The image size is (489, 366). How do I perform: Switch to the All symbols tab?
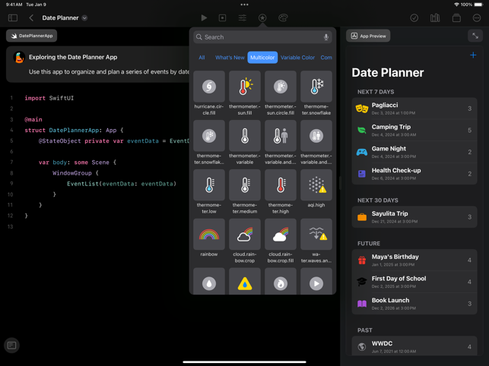coord(202,57)
